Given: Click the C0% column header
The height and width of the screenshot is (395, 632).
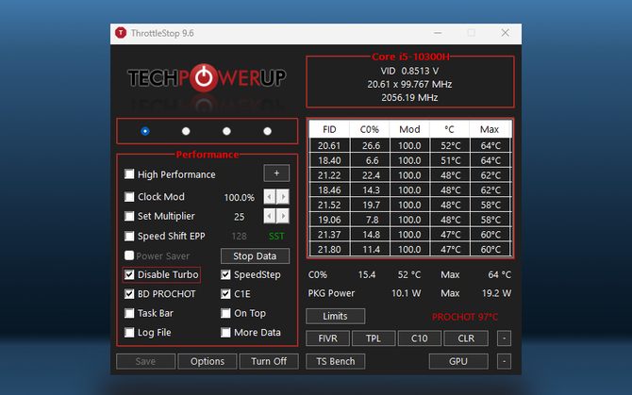Looking at the screenshot, I should [x=370, y=129].
